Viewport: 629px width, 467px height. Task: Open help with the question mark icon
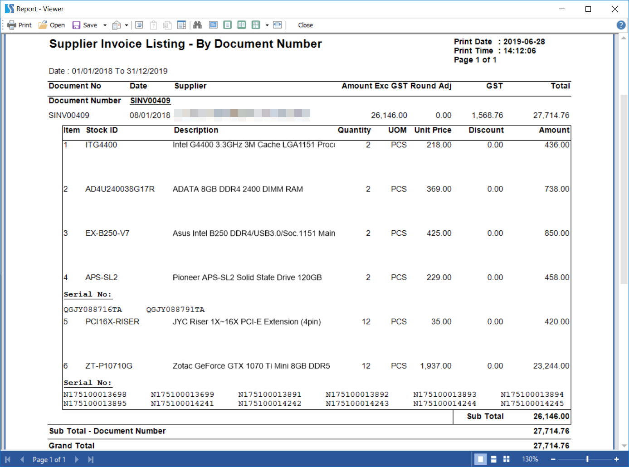[621, 25]
